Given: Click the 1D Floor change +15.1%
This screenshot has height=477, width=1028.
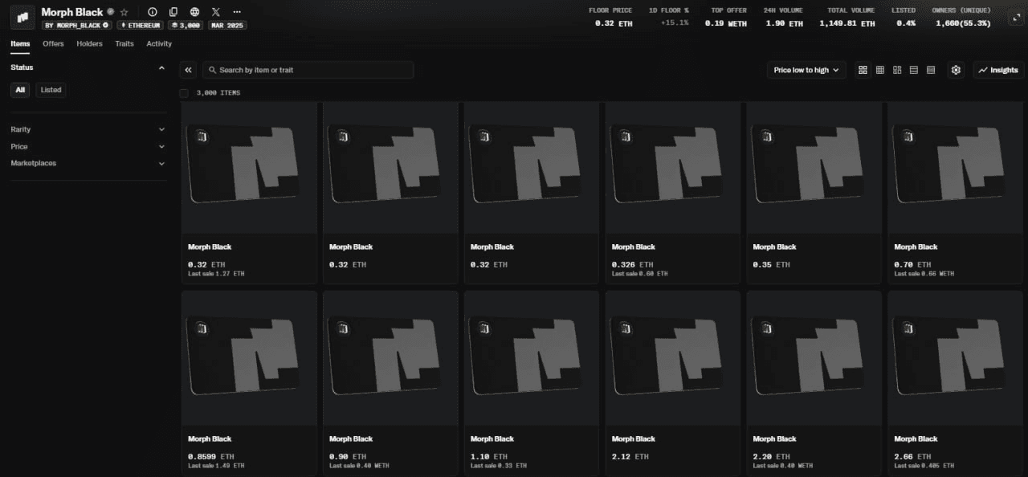Looking at the screenshot, I should click(675, 23).
